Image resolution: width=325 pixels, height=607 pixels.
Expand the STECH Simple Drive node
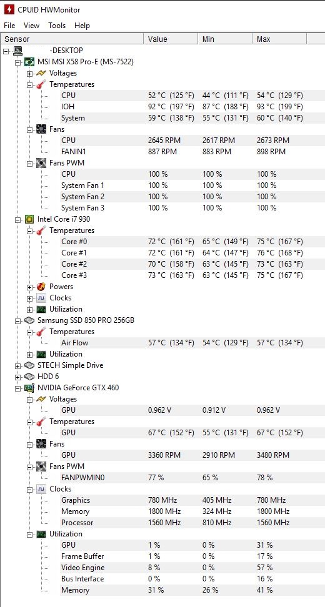pos(18,365)
